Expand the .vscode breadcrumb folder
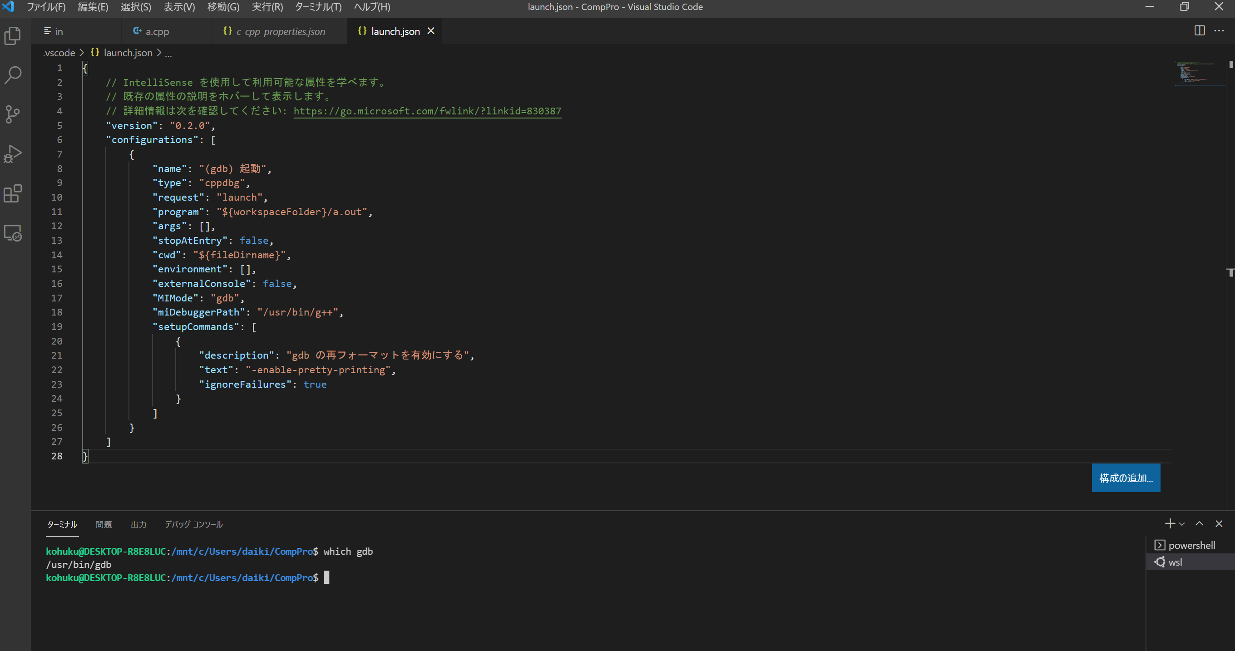The height and width of the screenshot is (651, 1235). [x=59, y=53]
